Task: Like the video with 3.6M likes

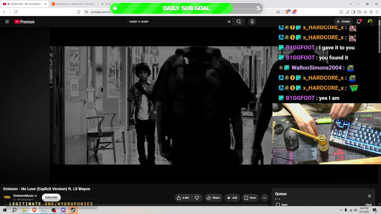Action: coord(183,198)
